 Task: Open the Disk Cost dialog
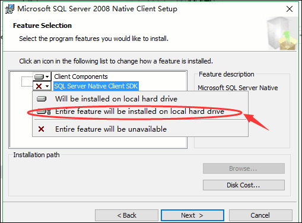(x=244, y=185)
